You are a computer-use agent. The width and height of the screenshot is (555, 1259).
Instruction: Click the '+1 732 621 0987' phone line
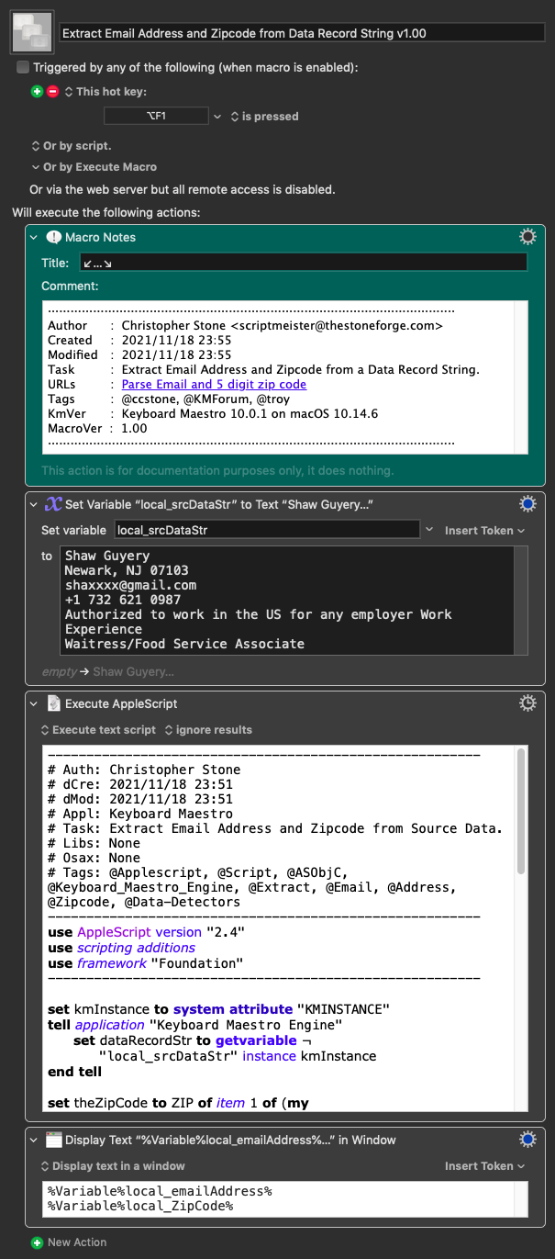coord(123,600)
